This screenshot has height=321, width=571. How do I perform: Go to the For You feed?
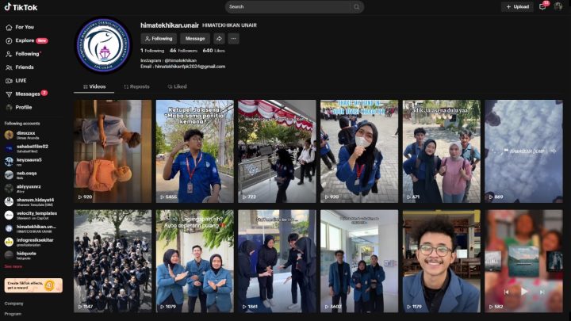click(x=23, y=27)
